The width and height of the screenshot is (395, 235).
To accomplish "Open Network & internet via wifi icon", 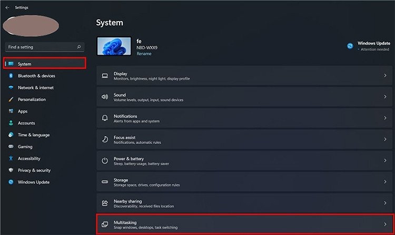I will click(x=11, y=87).
